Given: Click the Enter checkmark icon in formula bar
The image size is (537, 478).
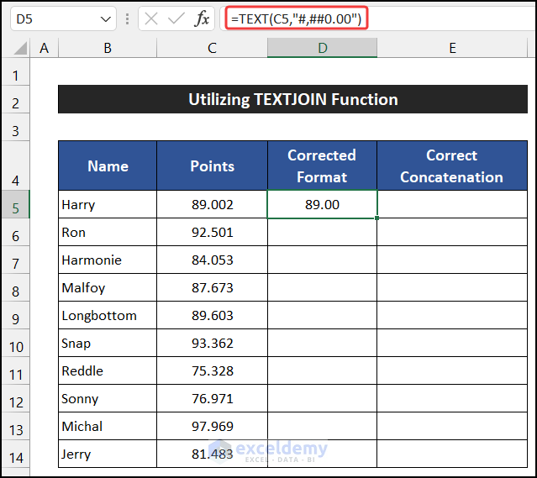Looking at the screenshot, I should pyautogui.click(x=176, y=18).
